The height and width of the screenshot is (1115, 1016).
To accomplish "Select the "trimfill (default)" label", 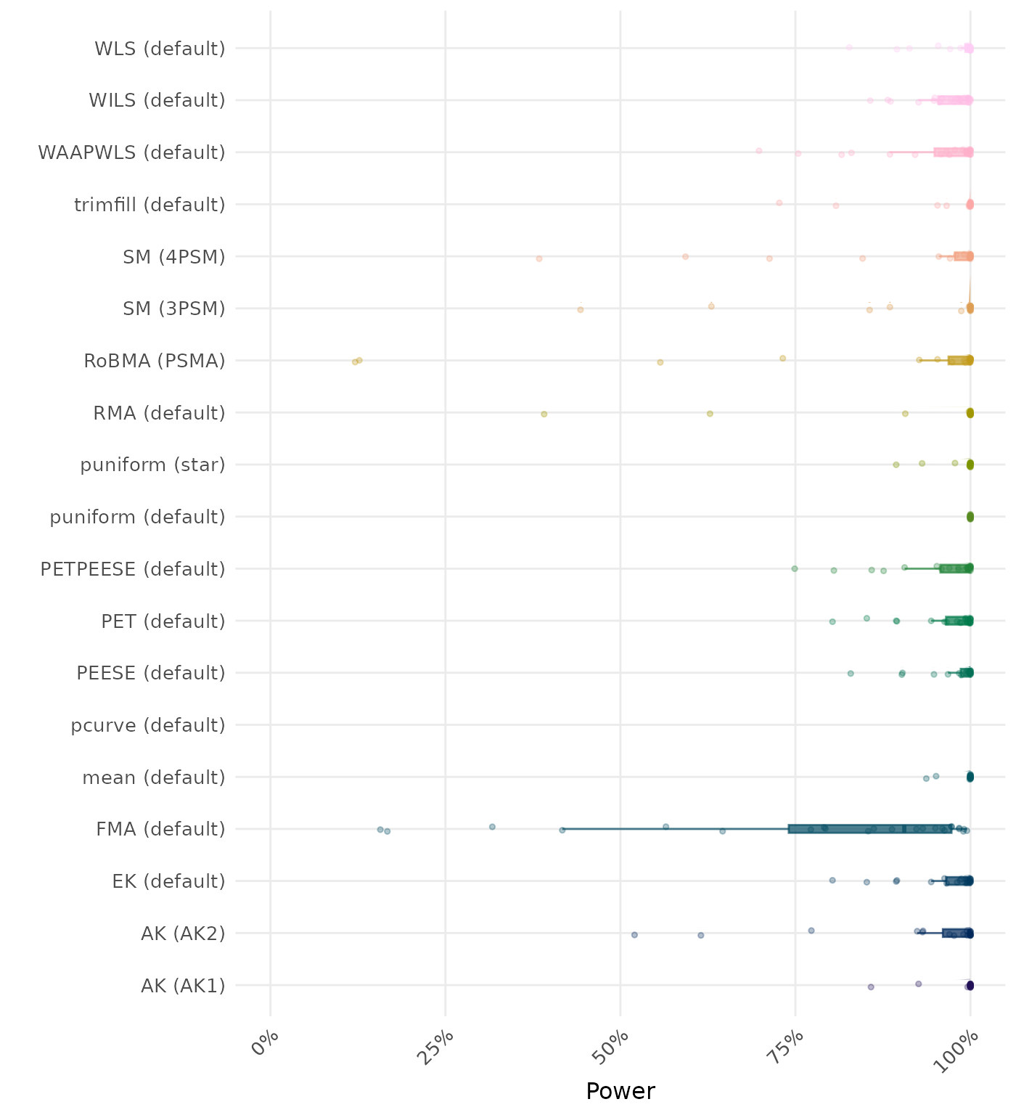I will click(x=149, y=205).
